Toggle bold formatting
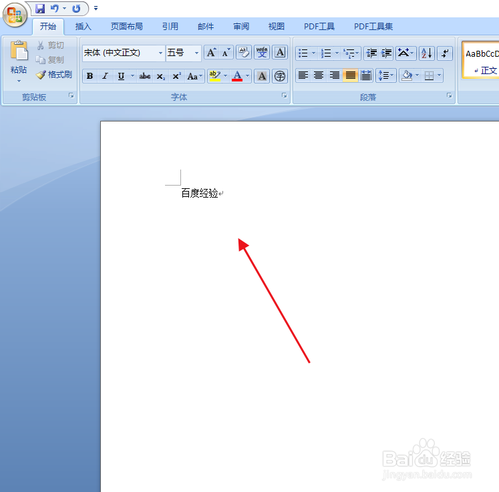 pyautogui.click(x=90, y=76)
